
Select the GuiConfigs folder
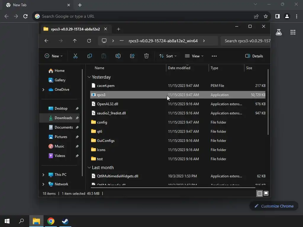[x=178, y=141]
